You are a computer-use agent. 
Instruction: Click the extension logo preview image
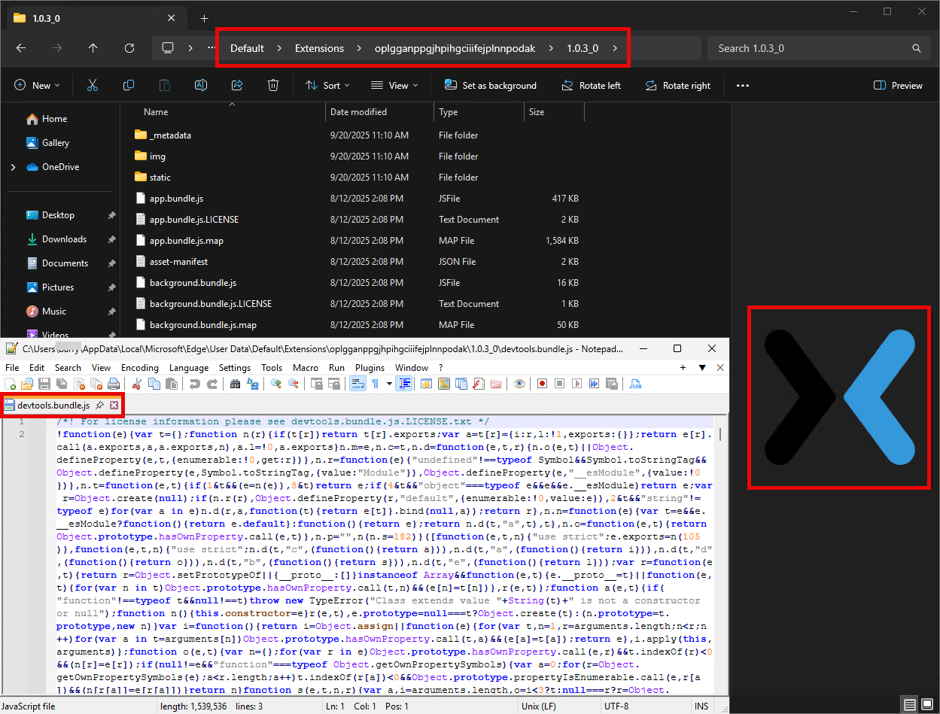838,396
